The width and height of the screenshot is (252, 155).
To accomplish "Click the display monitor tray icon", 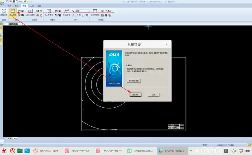I will click(x=241, y=151).
